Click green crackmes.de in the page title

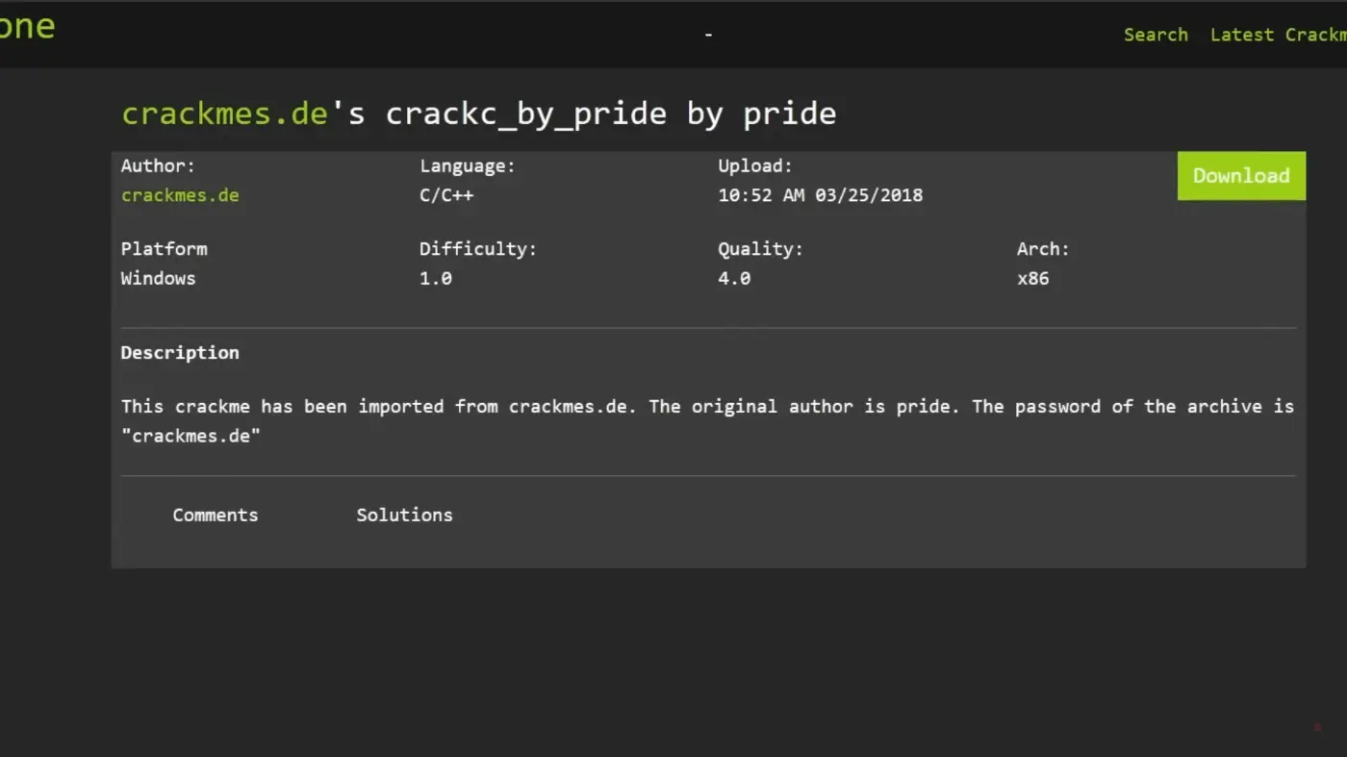(x=225, y=114)
